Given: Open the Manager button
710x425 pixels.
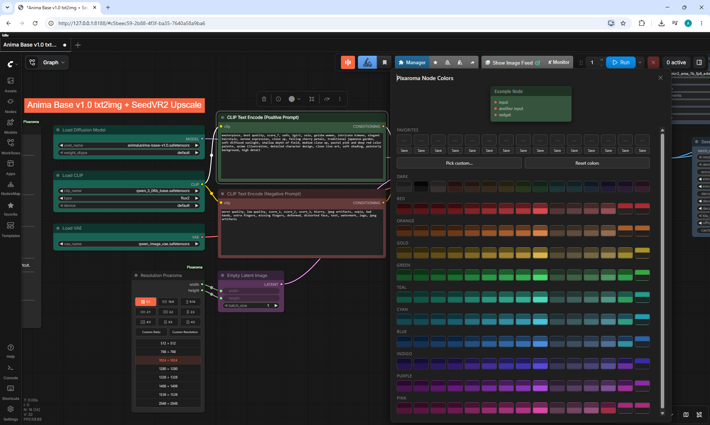Looking at the screenshot, I should (x=412, y=62).
